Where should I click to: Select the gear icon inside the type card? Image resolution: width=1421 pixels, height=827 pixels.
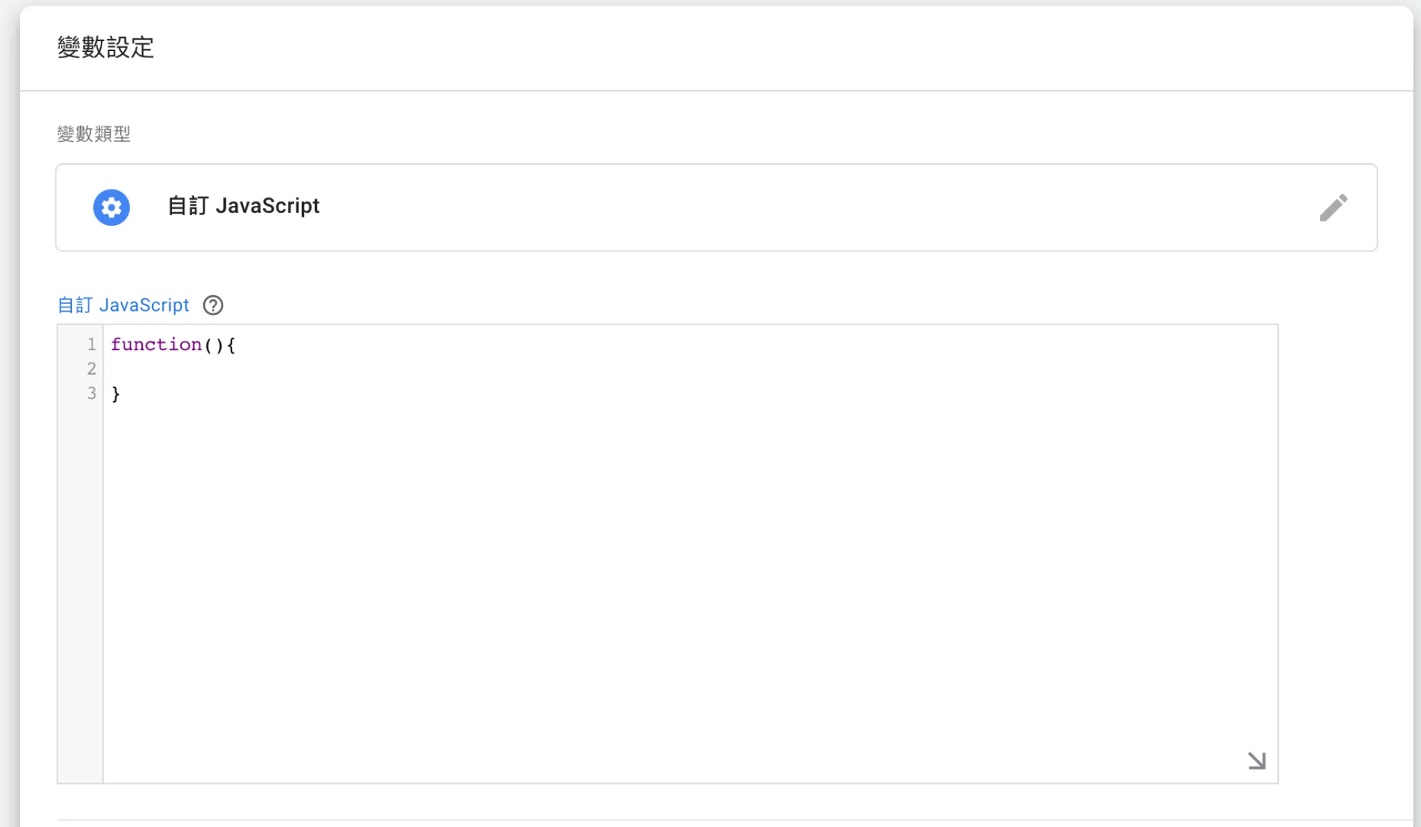[x=112, y=207]
